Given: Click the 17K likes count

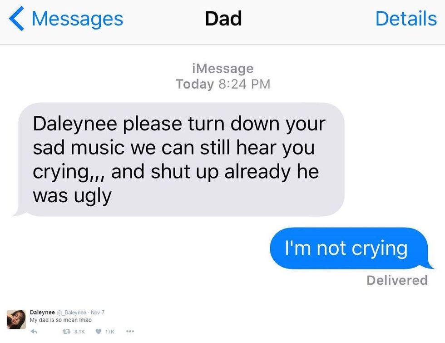Looking at the screenshot, I should coord(110,332).
